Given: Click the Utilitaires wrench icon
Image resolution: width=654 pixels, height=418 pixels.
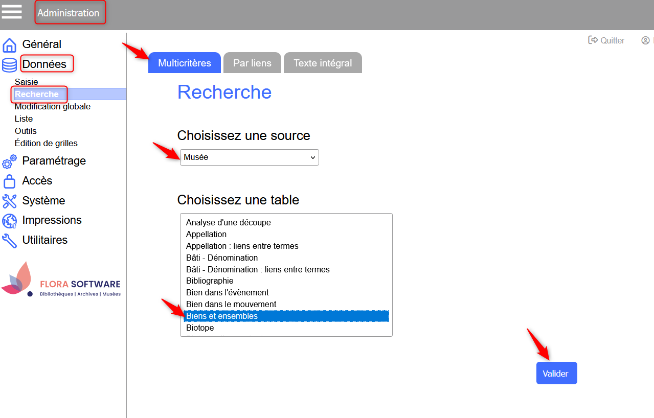Looking at the screenshot, I should (x=9, y=240).
